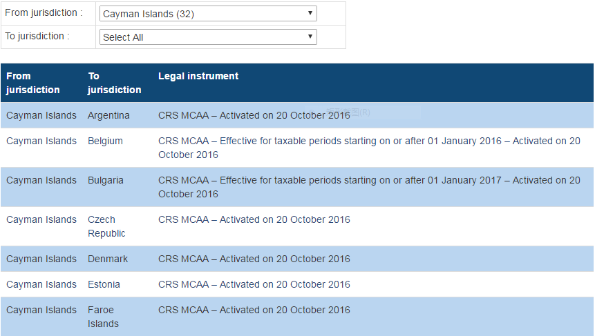Click the CRS MCAA text in Denmark row
The width and height of the screenshot is (595, 336).
(x=254, y=259)
